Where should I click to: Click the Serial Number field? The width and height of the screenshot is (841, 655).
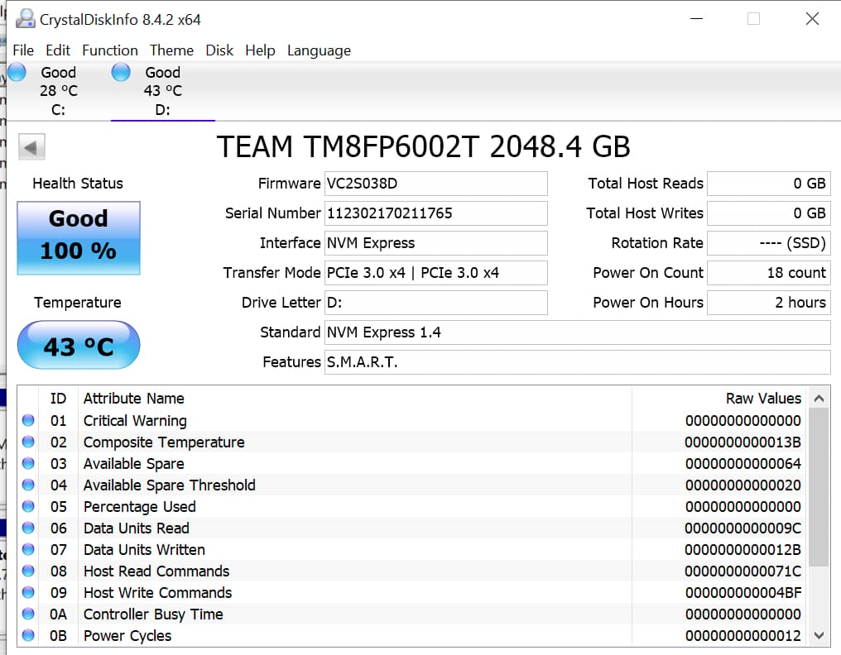[436, 213]
